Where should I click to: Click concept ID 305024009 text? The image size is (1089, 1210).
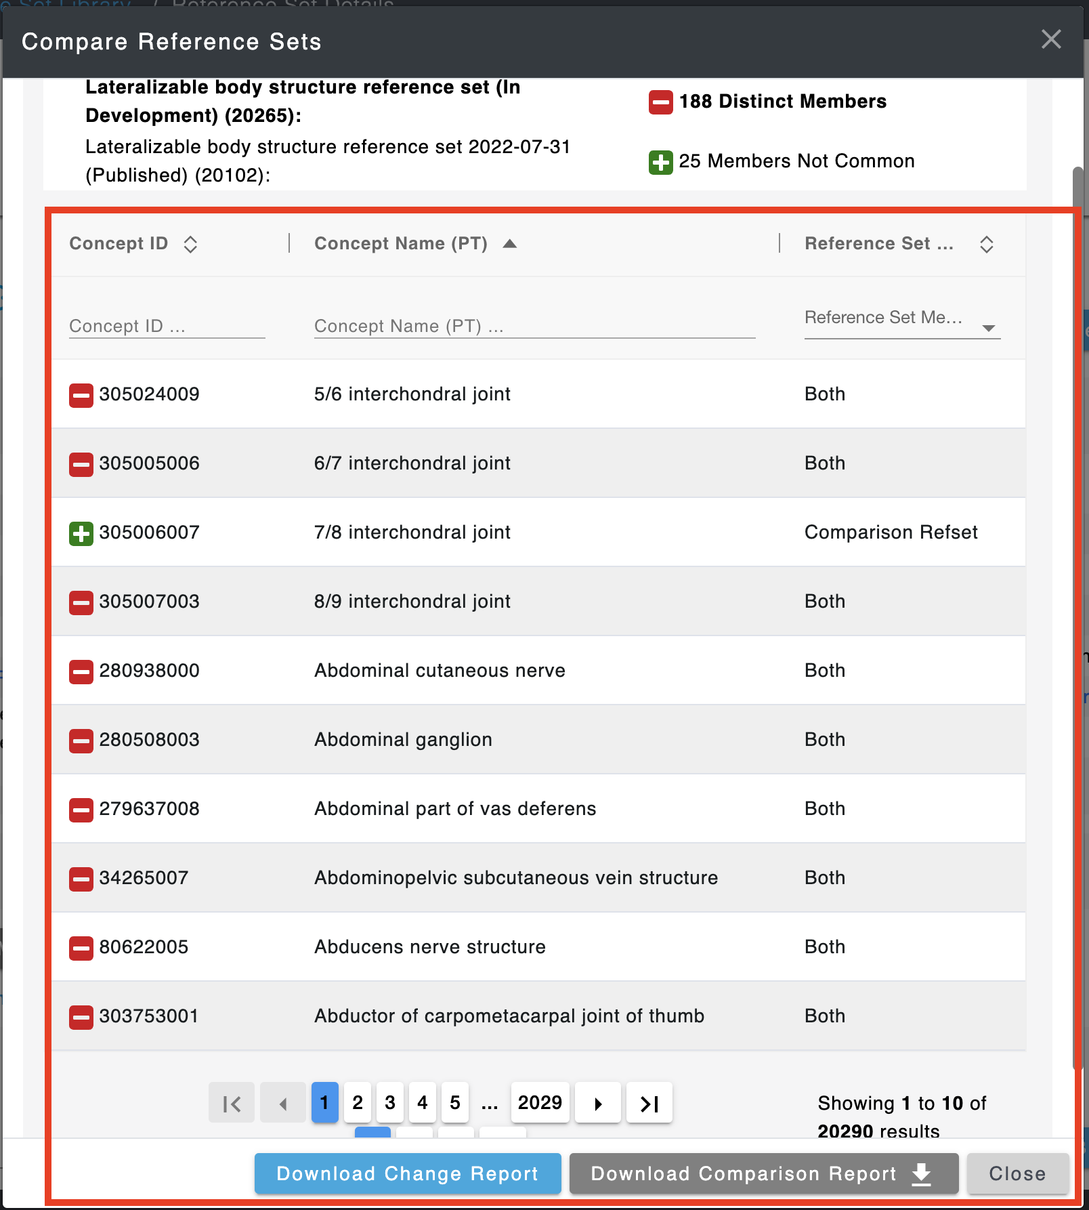tap(150, 394)
